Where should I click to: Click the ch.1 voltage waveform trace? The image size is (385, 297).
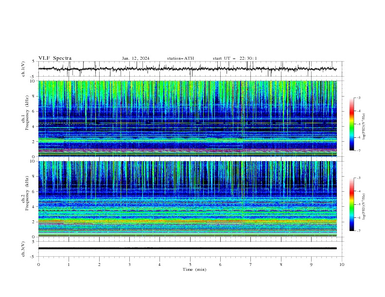[x=187, y=69]
